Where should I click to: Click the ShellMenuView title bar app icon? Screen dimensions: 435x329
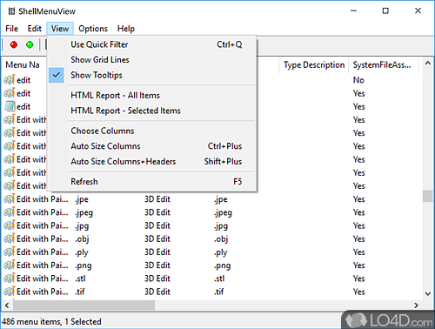click(11, 11)
